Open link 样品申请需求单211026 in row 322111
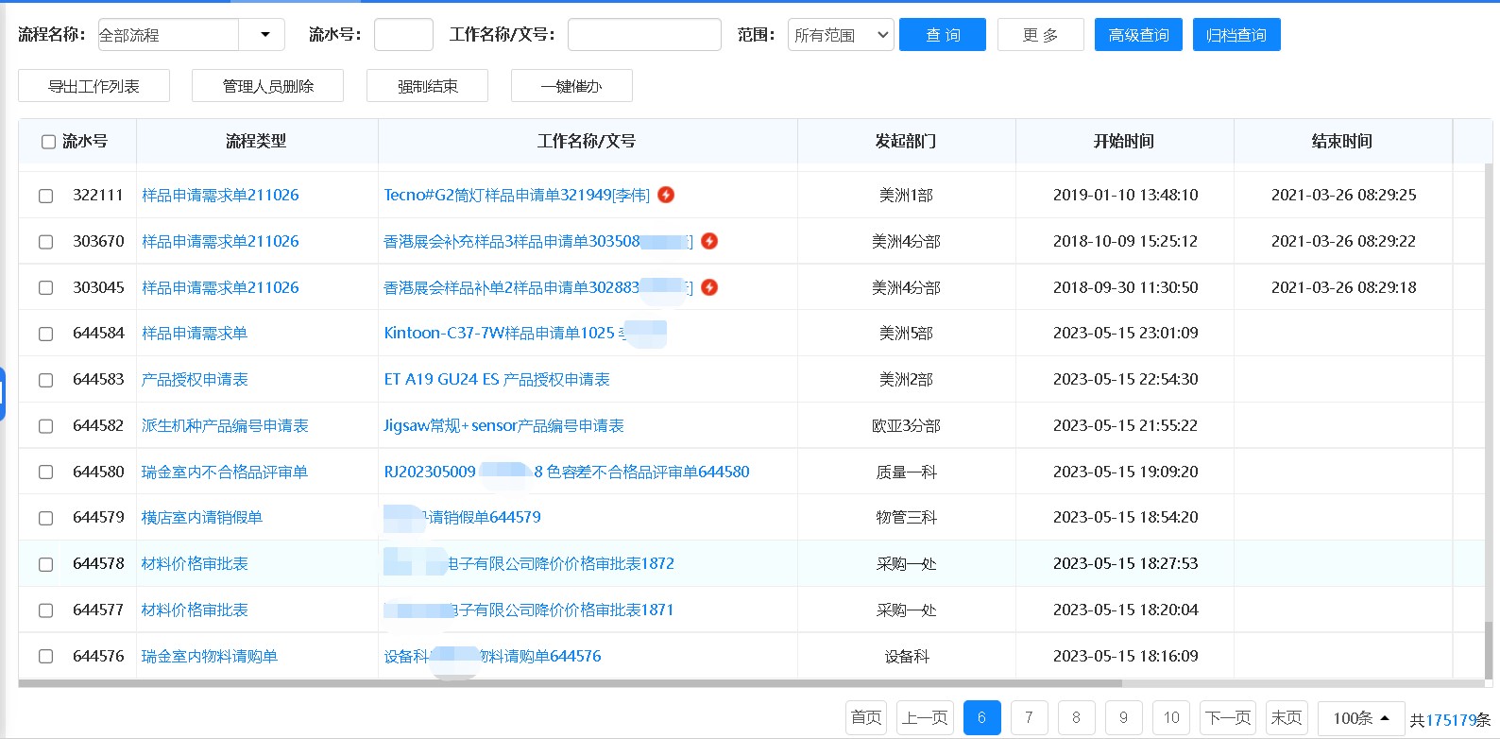1500x739 pixels. (x=220, y=195)
